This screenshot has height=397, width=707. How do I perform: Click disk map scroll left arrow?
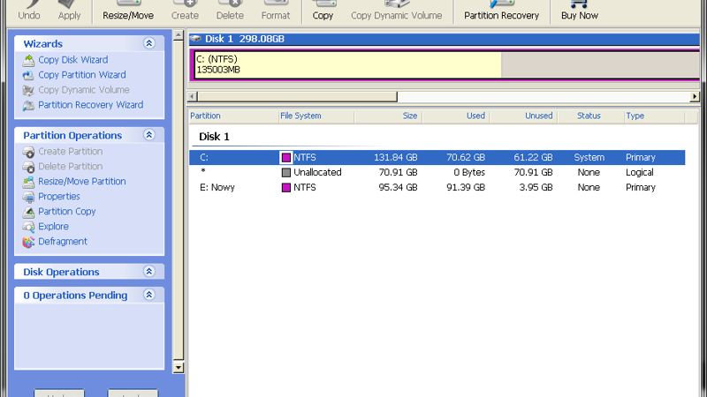tap(193, 96)
